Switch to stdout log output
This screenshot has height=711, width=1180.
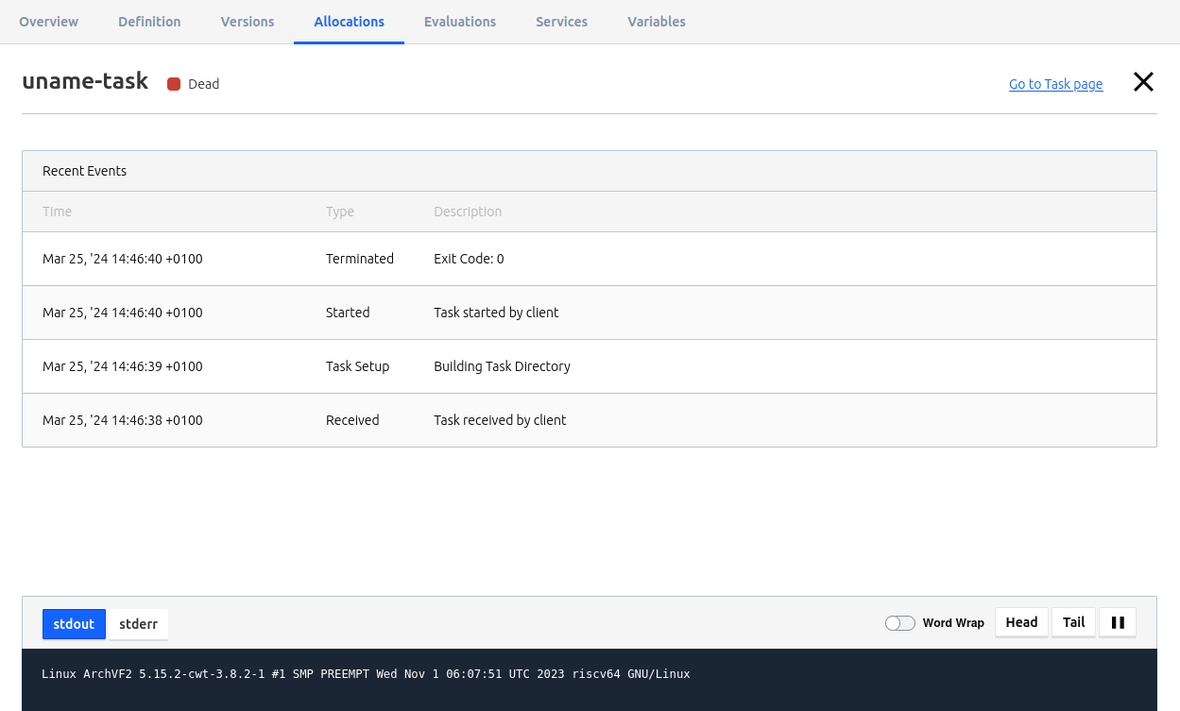coord(74,624)
